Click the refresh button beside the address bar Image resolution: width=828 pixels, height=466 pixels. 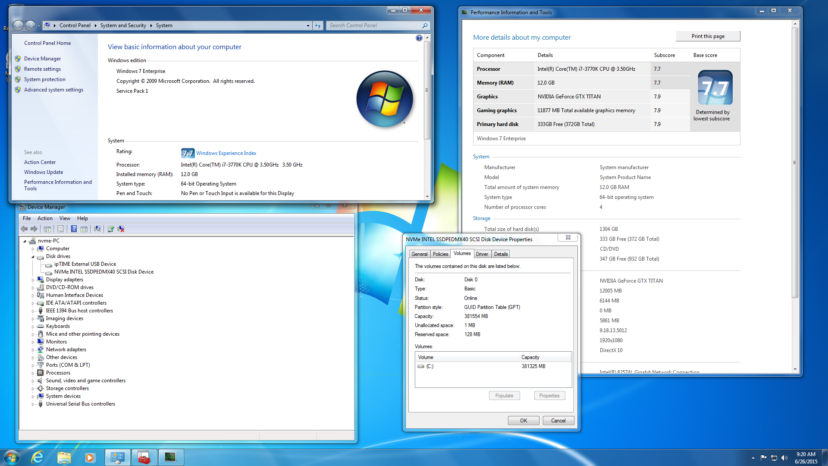tap(318, 25)
